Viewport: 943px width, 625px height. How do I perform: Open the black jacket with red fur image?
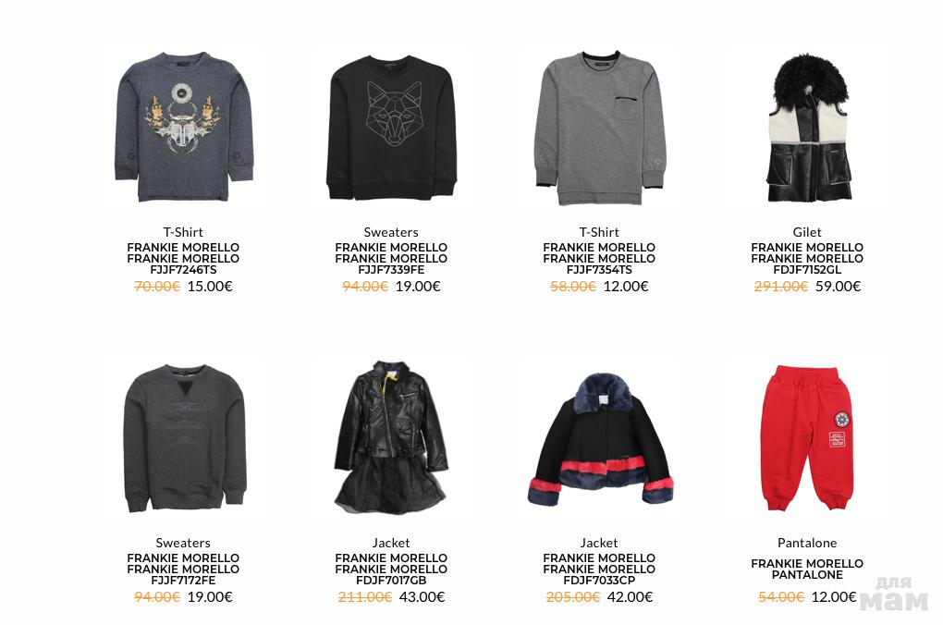click(600, 440)
